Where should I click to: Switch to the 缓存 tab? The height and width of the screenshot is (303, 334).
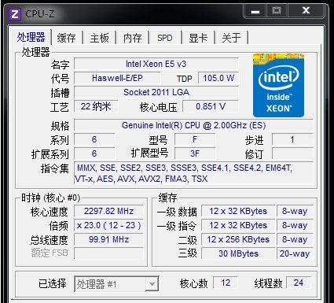point(67,38)
